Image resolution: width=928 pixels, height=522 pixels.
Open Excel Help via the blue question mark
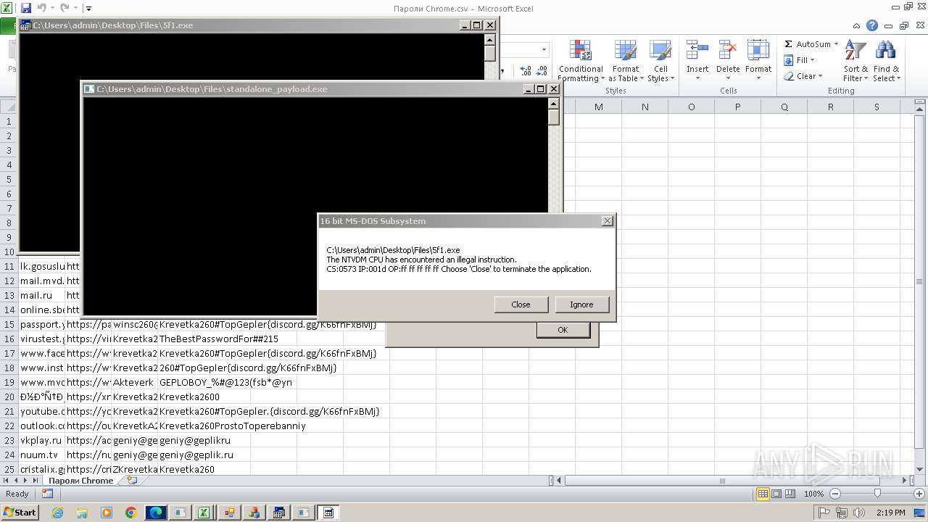point(872,26)
